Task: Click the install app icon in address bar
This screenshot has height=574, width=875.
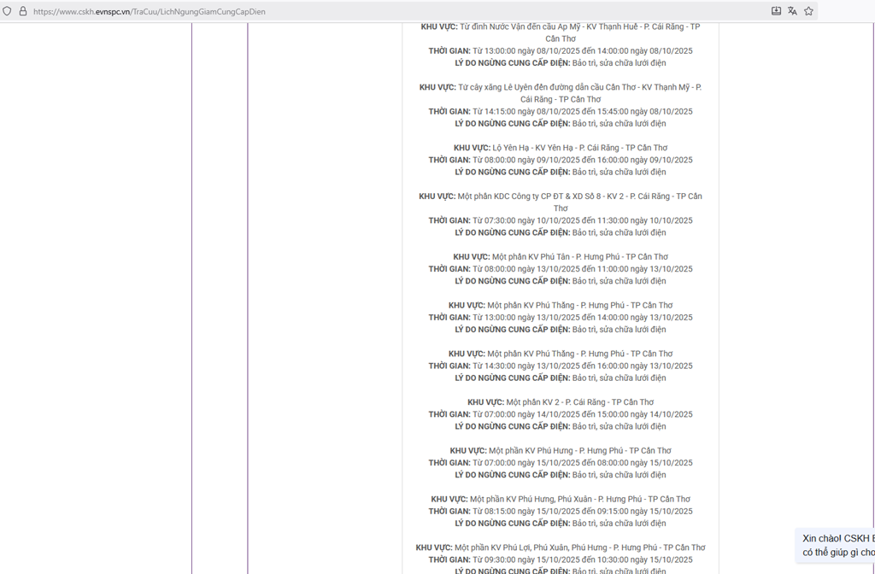Action: click(776, 11)
